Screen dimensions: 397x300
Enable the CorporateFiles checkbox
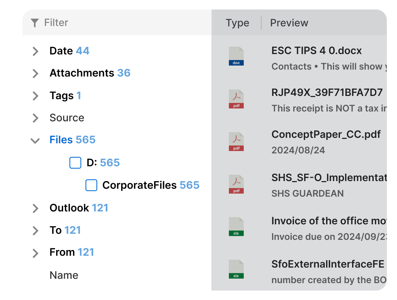91,185
